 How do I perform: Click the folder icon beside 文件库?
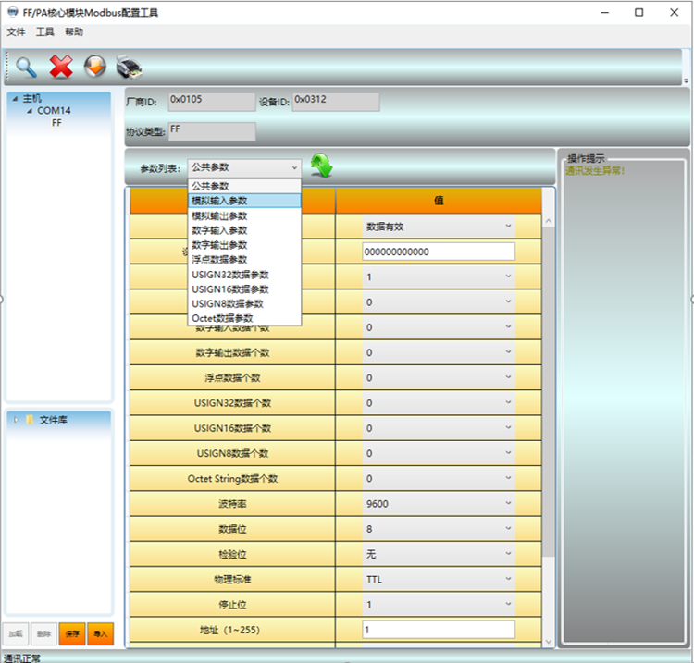click(30, 419)
